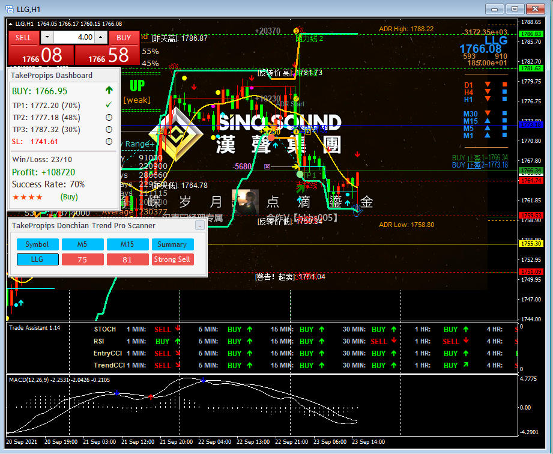Click the red SELL button

point(23,37)
